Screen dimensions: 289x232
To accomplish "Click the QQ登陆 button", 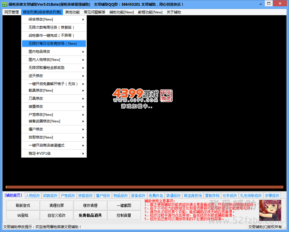I will tap(23, 215).
